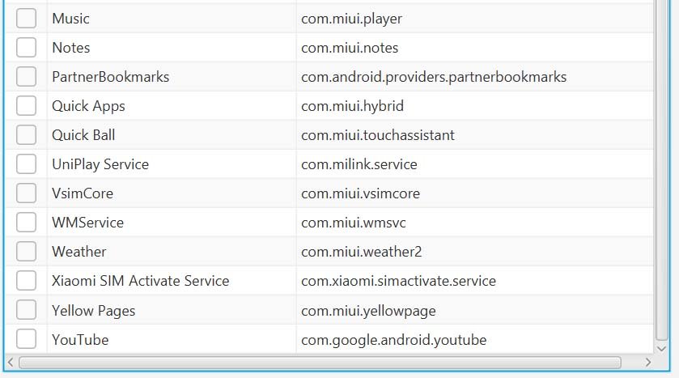
Task: Click package com.miui.wmsvc
Action: point(354,223)
